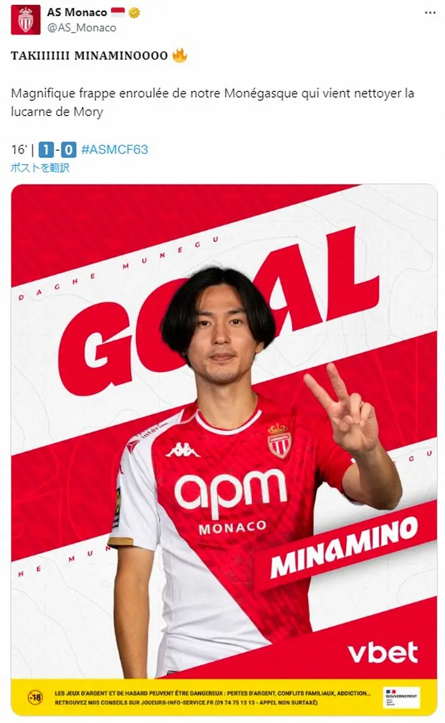Open the three-dot more options menu
445x723 pixels.
tap(429, 13)
